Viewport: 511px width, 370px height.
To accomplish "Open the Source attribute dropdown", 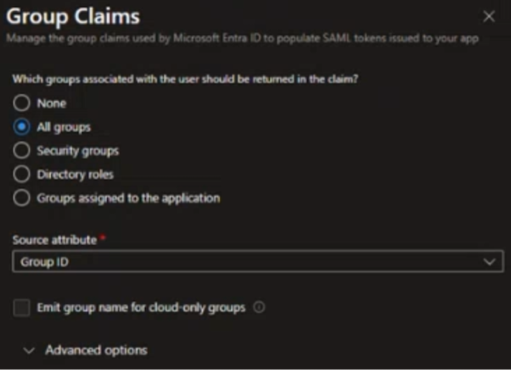I will point(257,262).
